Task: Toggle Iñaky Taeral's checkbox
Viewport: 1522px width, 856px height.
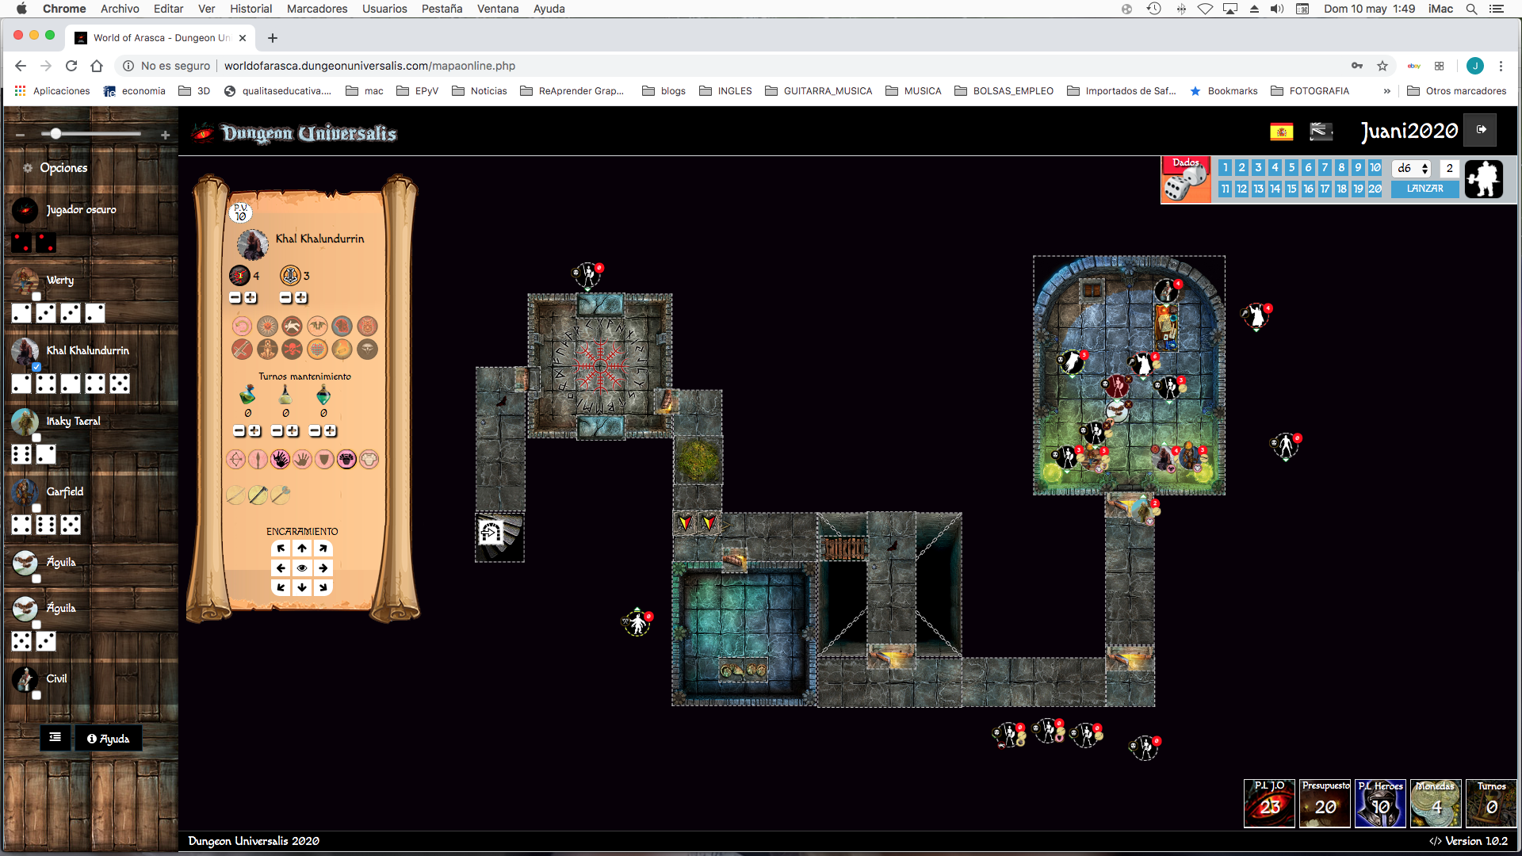Action: coord(36,438)
